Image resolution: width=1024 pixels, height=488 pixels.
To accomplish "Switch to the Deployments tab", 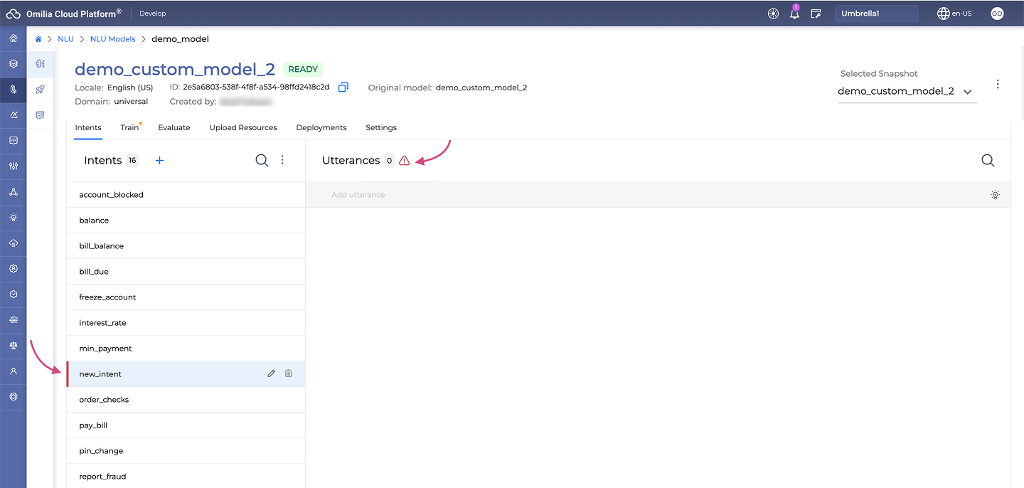I will click(321, 127).
